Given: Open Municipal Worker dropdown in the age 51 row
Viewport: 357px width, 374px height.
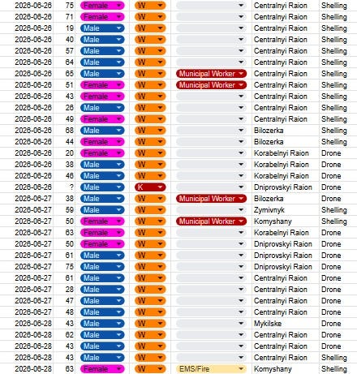Looking at the screenshot, I should [211, 85].
